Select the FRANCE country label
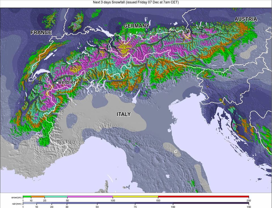This screenshot has width=272, height=208. [41, 32]
